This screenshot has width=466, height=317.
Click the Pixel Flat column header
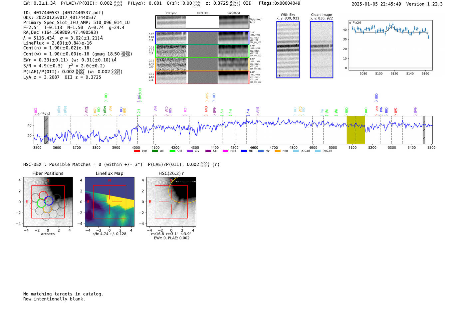[202, 13]
